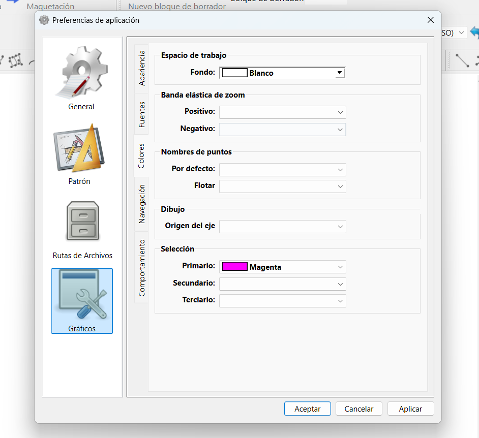Image resolution: width=479 pixels, height=438 pixels.
Task: Click the gear icon in dialog title bar
Action: coord(44,20)
